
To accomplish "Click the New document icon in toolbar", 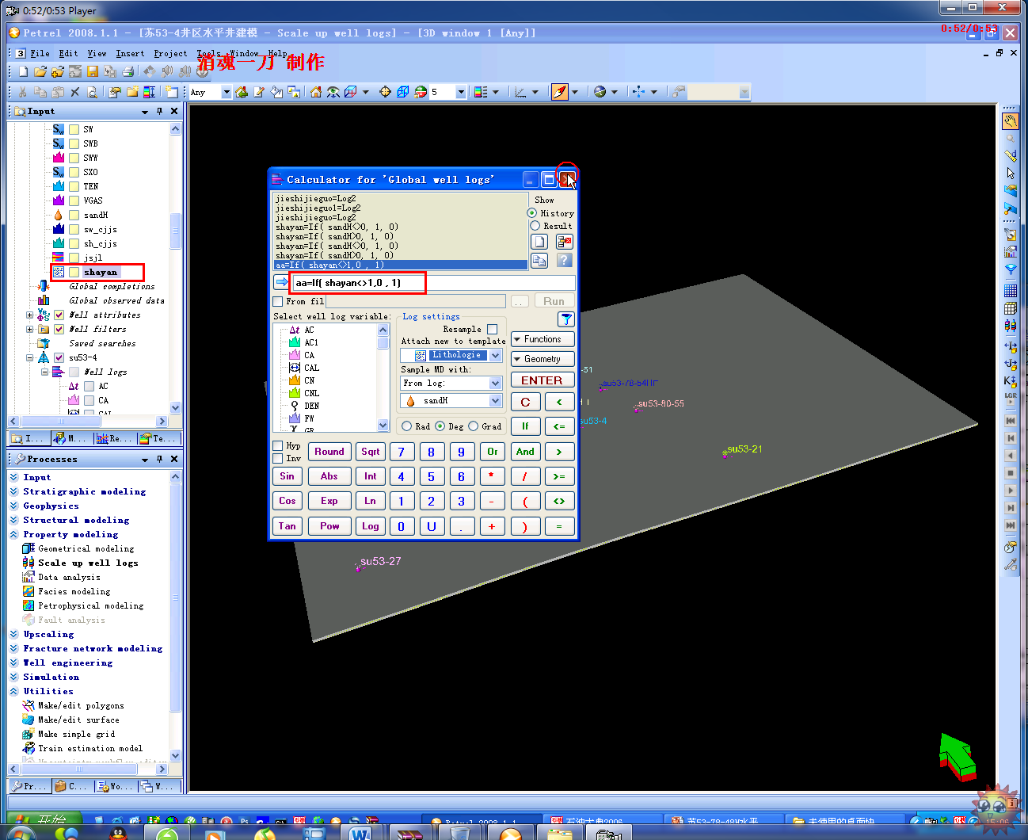I will 23,71.
